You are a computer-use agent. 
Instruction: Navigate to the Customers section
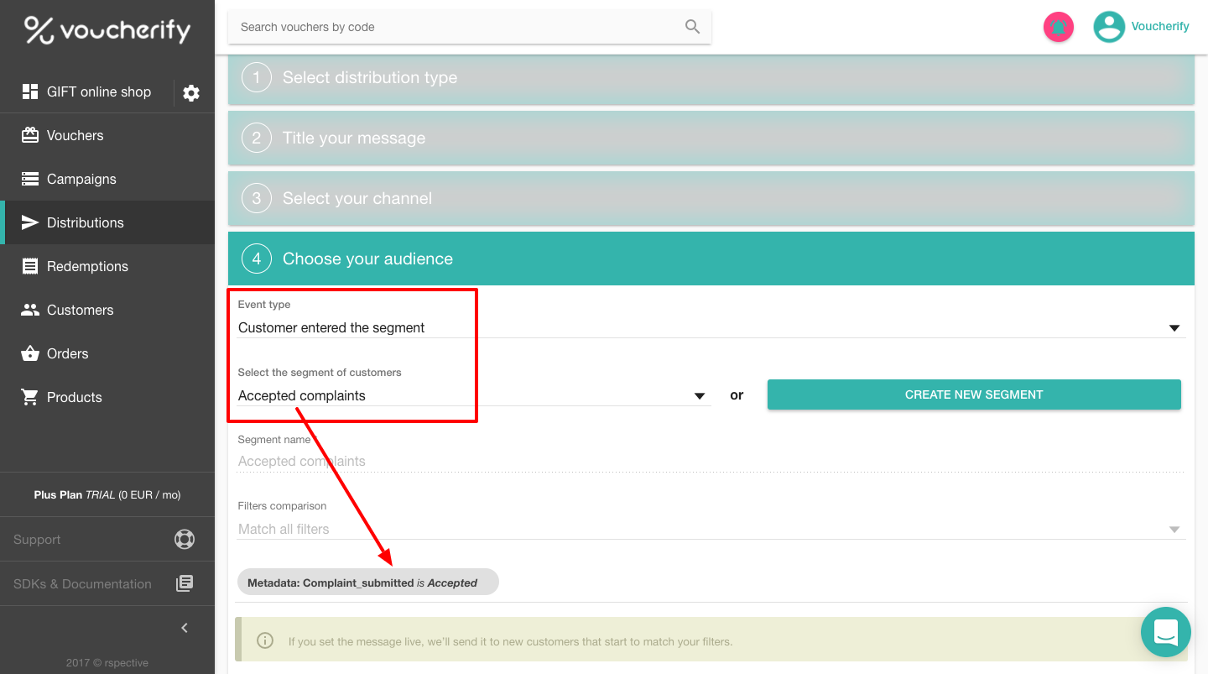[80, 310]
